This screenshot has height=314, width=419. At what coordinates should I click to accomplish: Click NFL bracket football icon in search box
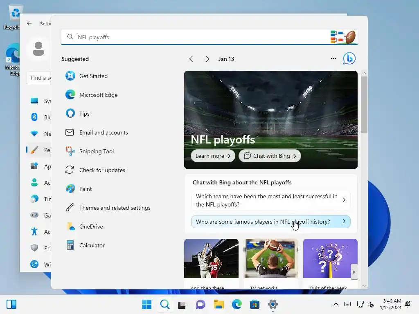click(343, 37)
